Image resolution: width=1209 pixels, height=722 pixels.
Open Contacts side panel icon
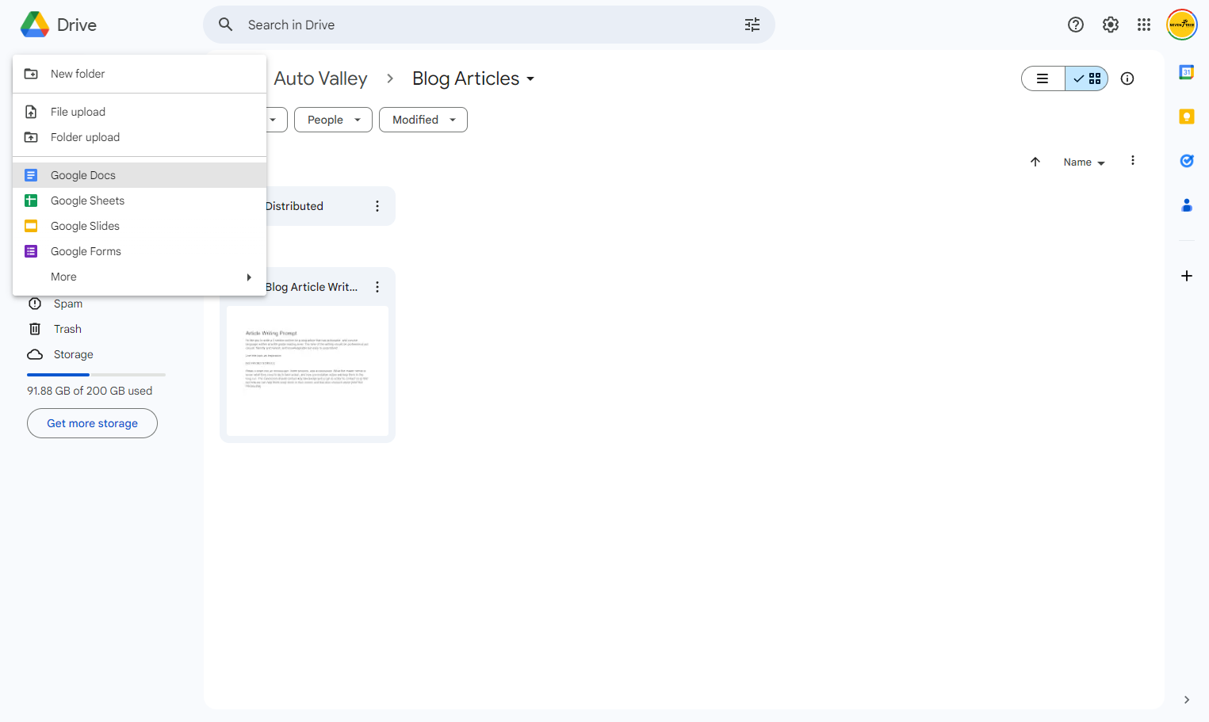pyautogui.click(x=1187, y=205)
